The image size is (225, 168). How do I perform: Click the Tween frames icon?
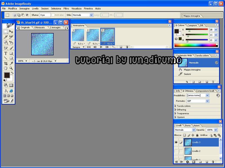tap(114, 47)
